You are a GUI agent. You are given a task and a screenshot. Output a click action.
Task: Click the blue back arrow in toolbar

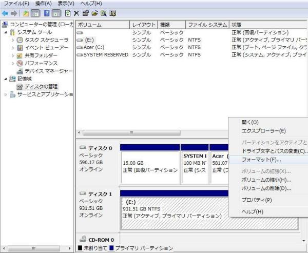pos(6,13)
